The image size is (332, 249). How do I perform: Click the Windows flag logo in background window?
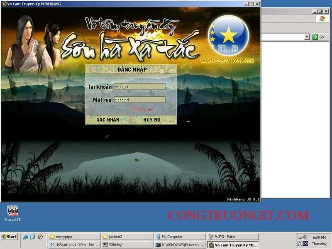322,19
